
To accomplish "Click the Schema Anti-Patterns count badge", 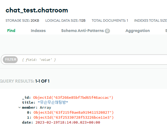I will tap(107, 31).
